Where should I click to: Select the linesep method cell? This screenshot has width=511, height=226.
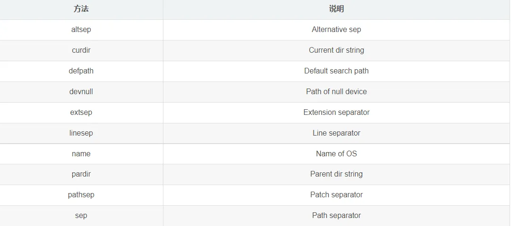pos(81,133)
